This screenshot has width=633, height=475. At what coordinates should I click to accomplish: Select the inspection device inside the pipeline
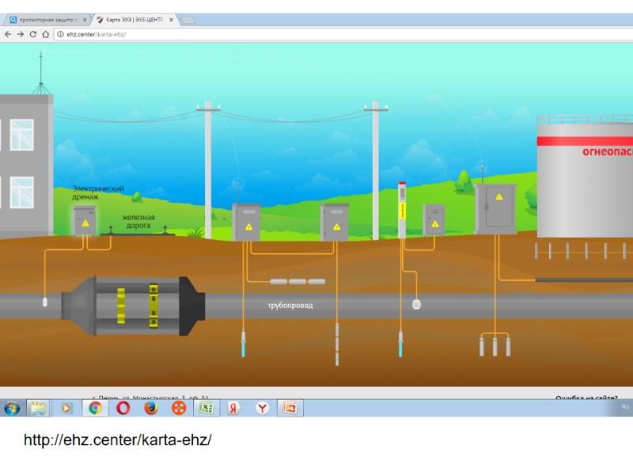133,306
